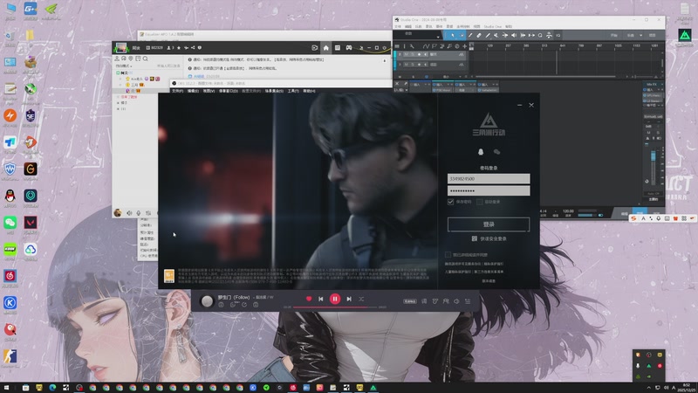The height and width of the screenshot is (393, 698).
Task: Click the Q quantize icon in Studio One
Action: 540,35
